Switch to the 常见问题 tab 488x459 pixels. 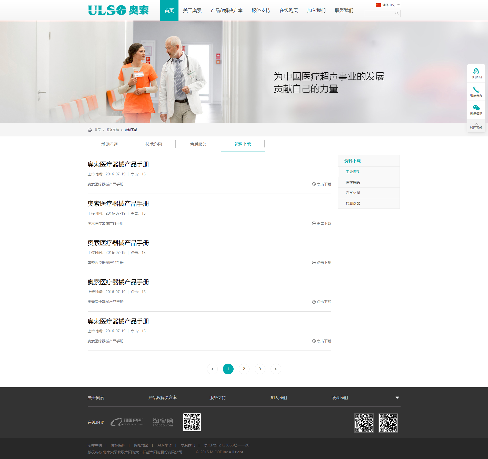(109, 144)
